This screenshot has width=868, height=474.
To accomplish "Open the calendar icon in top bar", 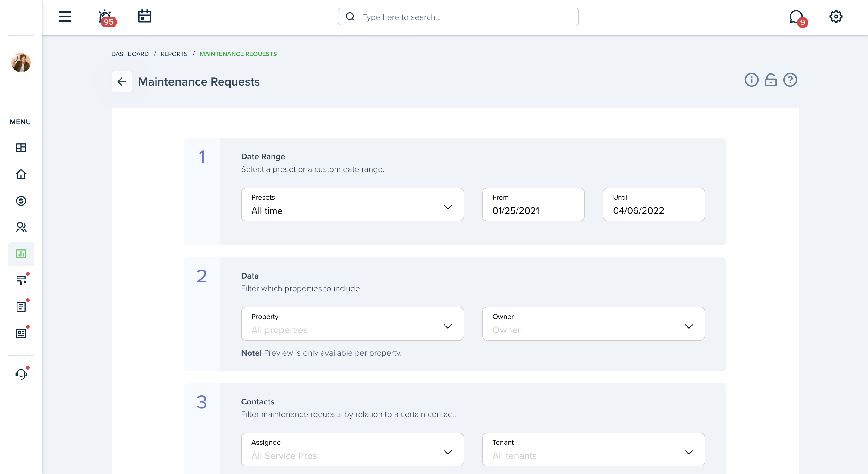I will tap(145, 16).
